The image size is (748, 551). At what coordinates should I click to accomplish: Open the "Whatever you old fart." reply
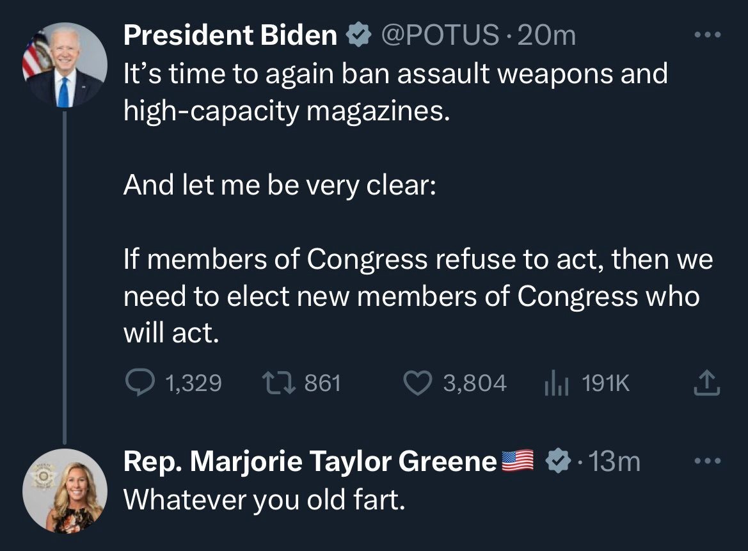click(264, 499)
